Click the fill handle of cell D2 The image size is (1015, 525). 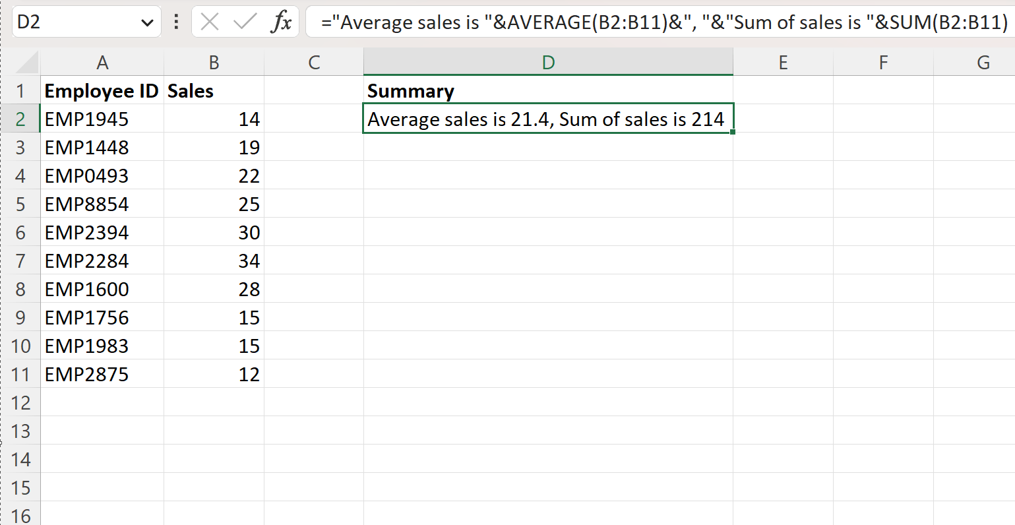click(732, 133)
